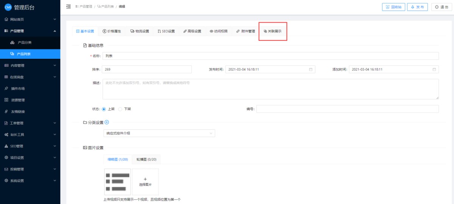The image size is (454, 204).
Task: Select the 下架 radio button
Action: click(x=120, y=109)
